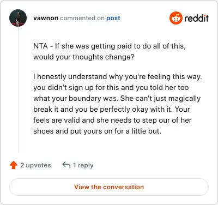
Task: Click the "She can't just magically" line
Action: pyautogui.click(x=117, y=99)
